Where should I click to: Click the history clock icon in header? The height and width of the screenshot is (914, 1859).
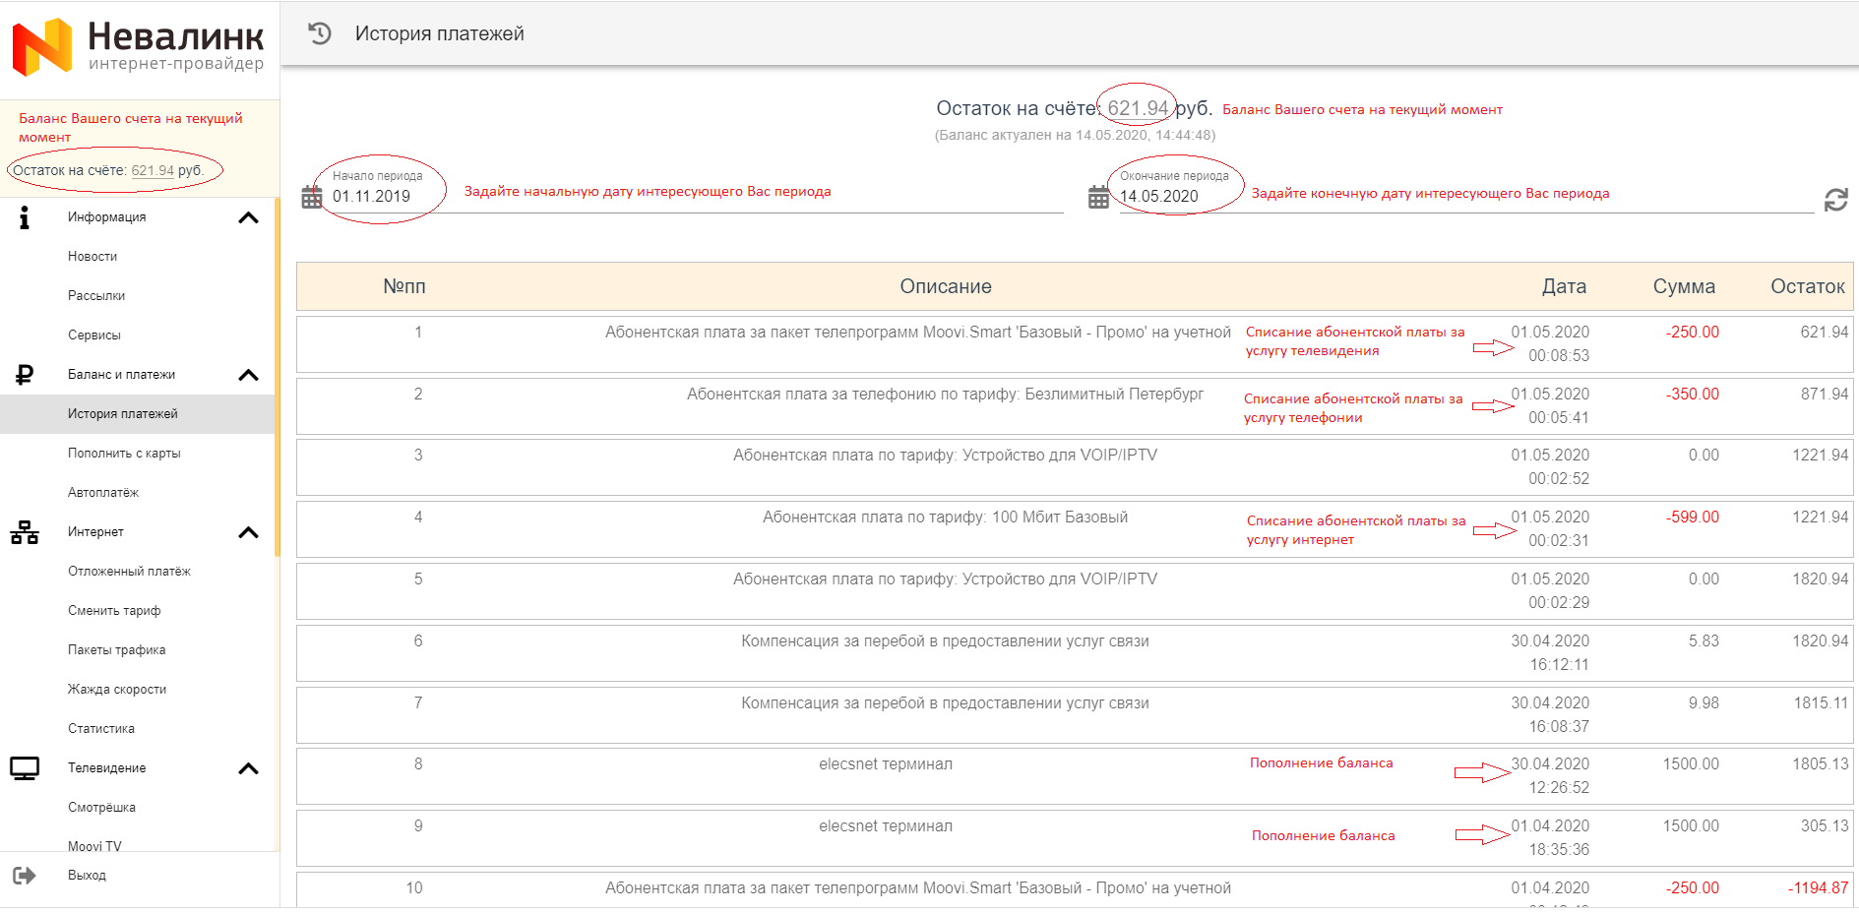320,33
